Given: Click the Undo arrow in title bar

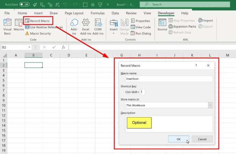Looking at the screenshot, I should 65,4.
